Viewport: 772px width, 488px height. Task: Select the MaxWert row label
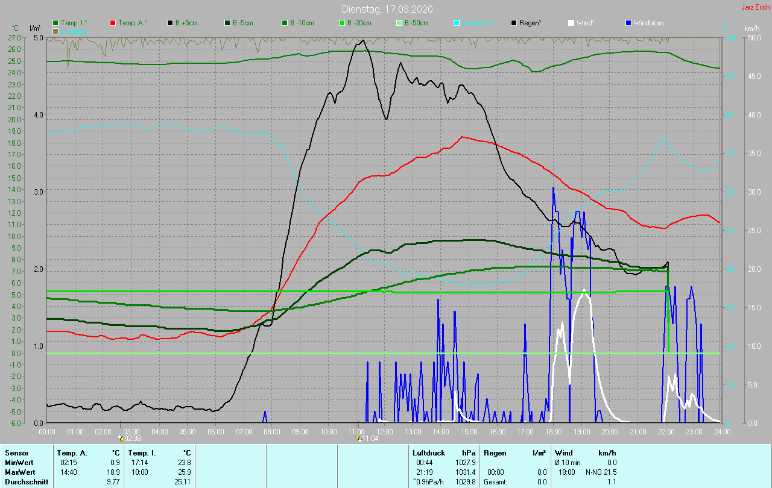click(x=19, y=472)
